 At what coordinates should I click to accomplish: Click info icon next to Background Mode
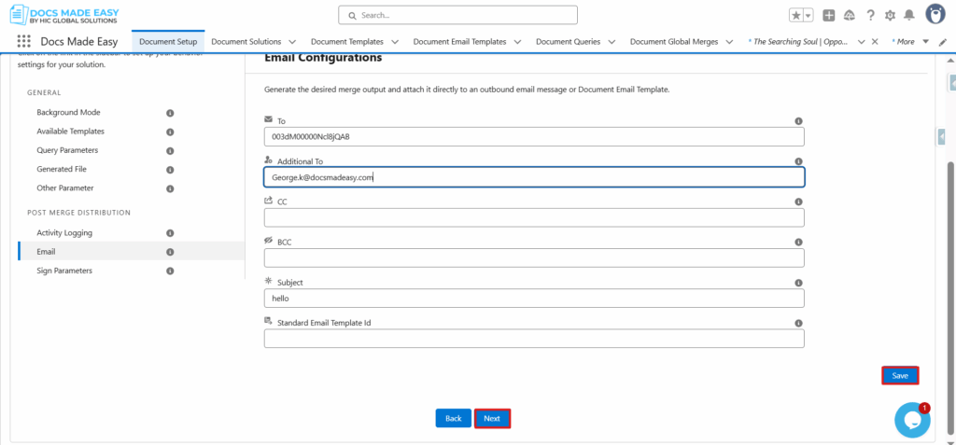click(170, 112)
